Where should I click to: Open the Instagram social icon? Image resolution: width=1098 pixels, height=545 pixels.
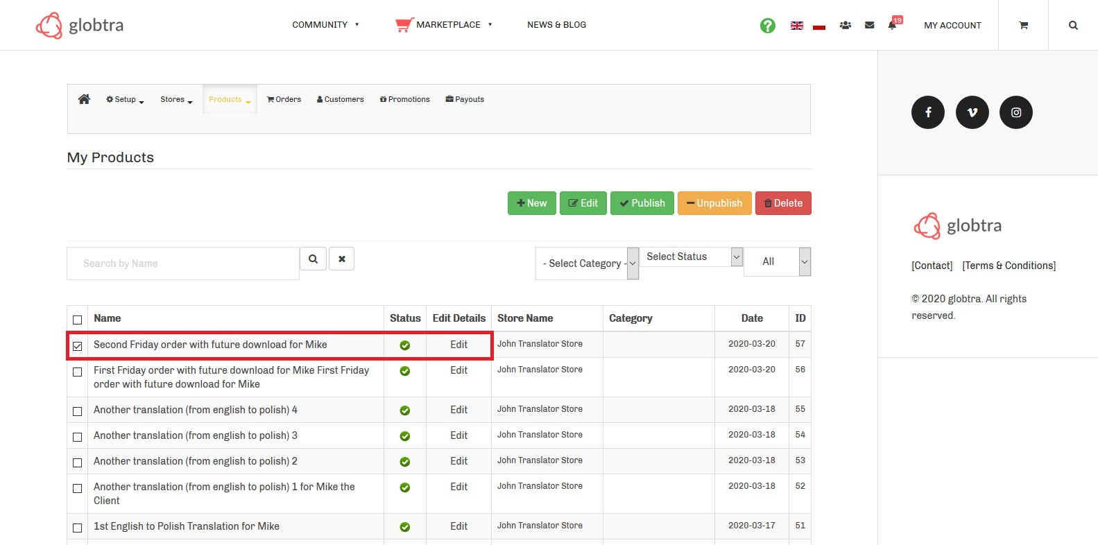(x=1015, y=112)
